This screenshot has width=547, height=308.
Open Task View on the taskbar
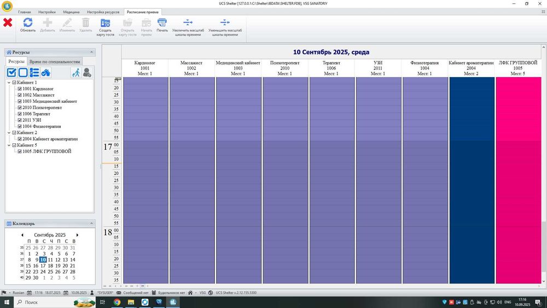coord(103,302)
